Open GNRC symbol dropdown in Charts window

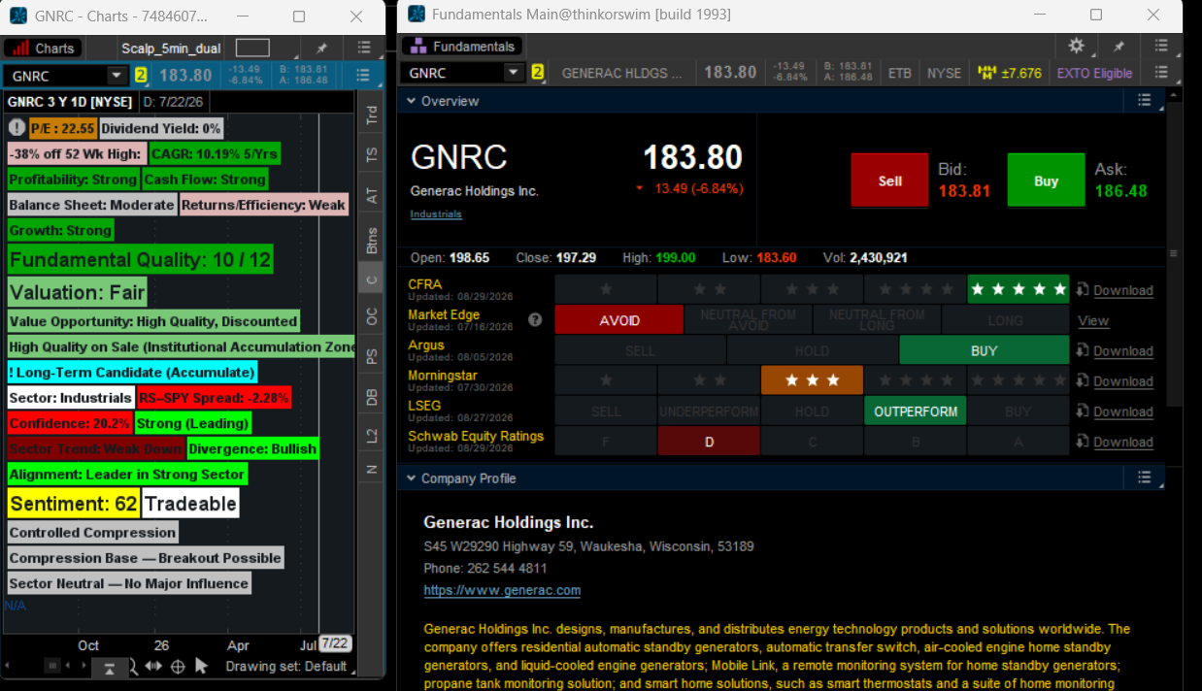point(117,75)
